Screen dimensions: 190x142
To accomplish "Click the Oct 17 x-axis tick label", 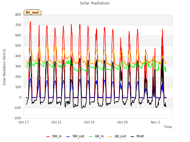I will click(x=23, y=122).
